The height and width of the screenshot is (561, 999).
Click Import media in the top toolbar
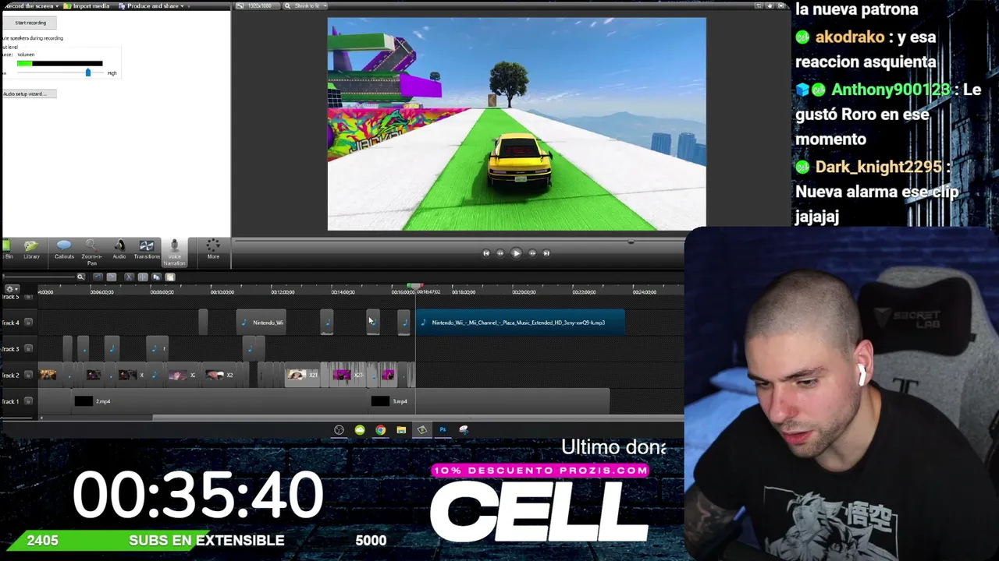click(x=87, y=6)
